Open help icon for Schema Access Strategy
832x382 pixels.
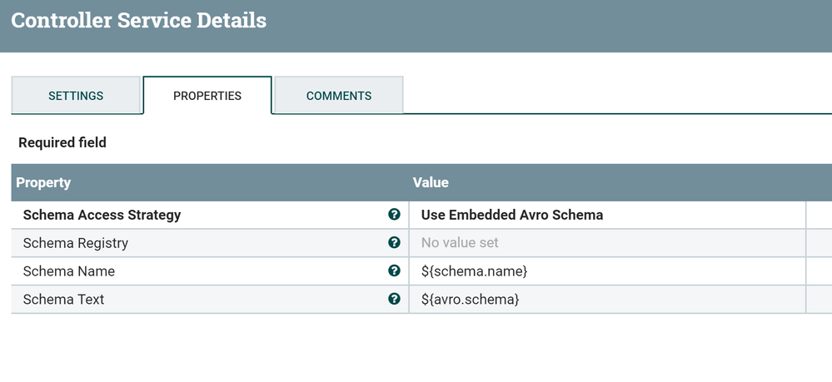pyautogui.click(x=394, y=215)
